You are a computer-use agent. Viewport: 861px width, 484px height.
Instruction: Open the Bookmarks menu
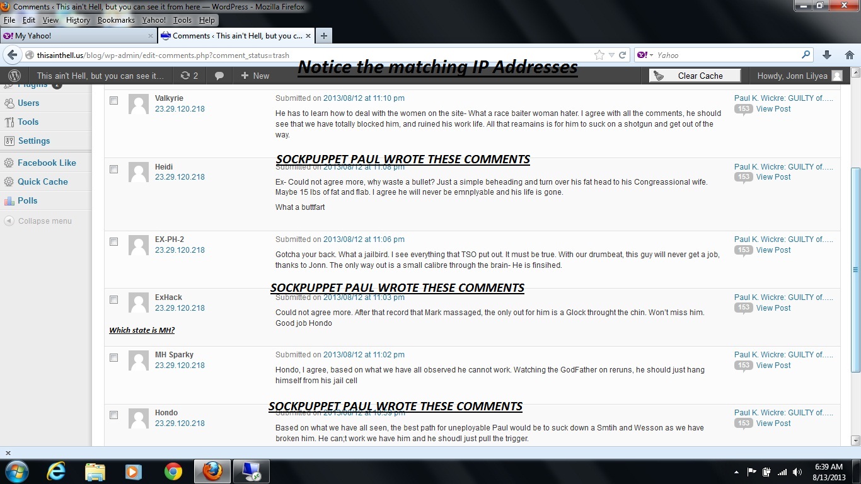click(116, 20)
